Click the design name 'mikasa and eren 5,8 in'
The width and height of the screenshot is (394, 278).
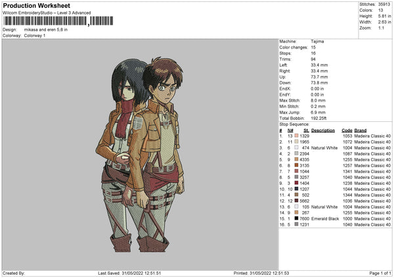click(x=46, y=30)
